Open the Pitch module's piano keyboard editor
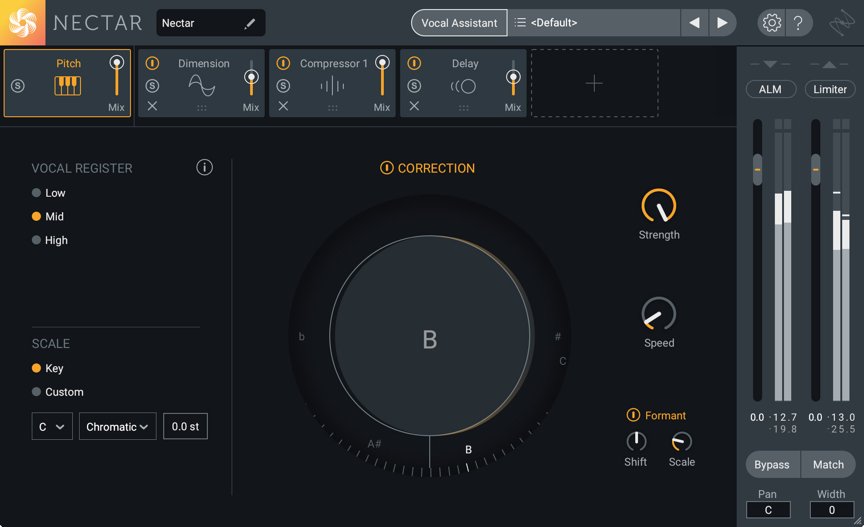The width and height of the screenshot is (864, 527). (x=67, y=85)
